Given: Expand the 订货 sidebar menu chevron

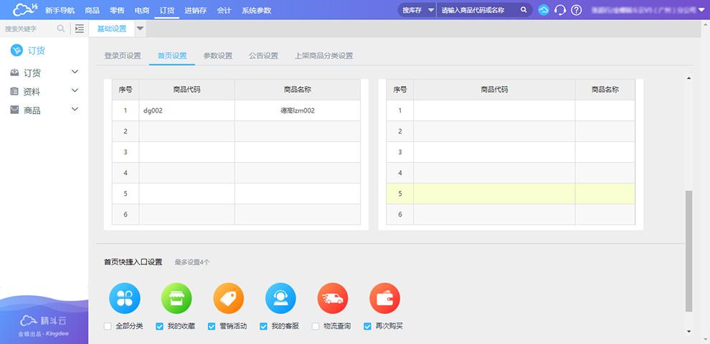Looking at the screenshot, I should click(75, 72).
